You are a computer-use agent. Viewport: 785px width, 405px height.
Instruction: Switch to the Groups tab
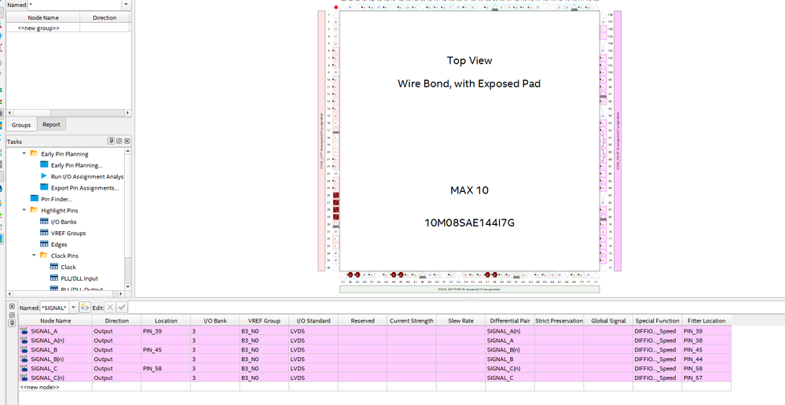(21, 125)
